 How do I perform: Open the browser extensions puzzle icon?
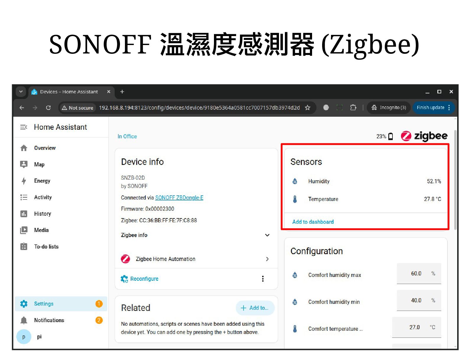(x=353, y=108)
